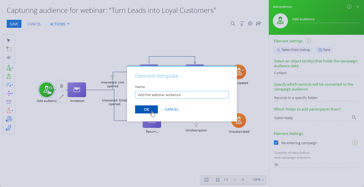This screenshot has width=364, height=187.
Task: Click the Name field containing webinar audience text
Action: click(182, 95)
